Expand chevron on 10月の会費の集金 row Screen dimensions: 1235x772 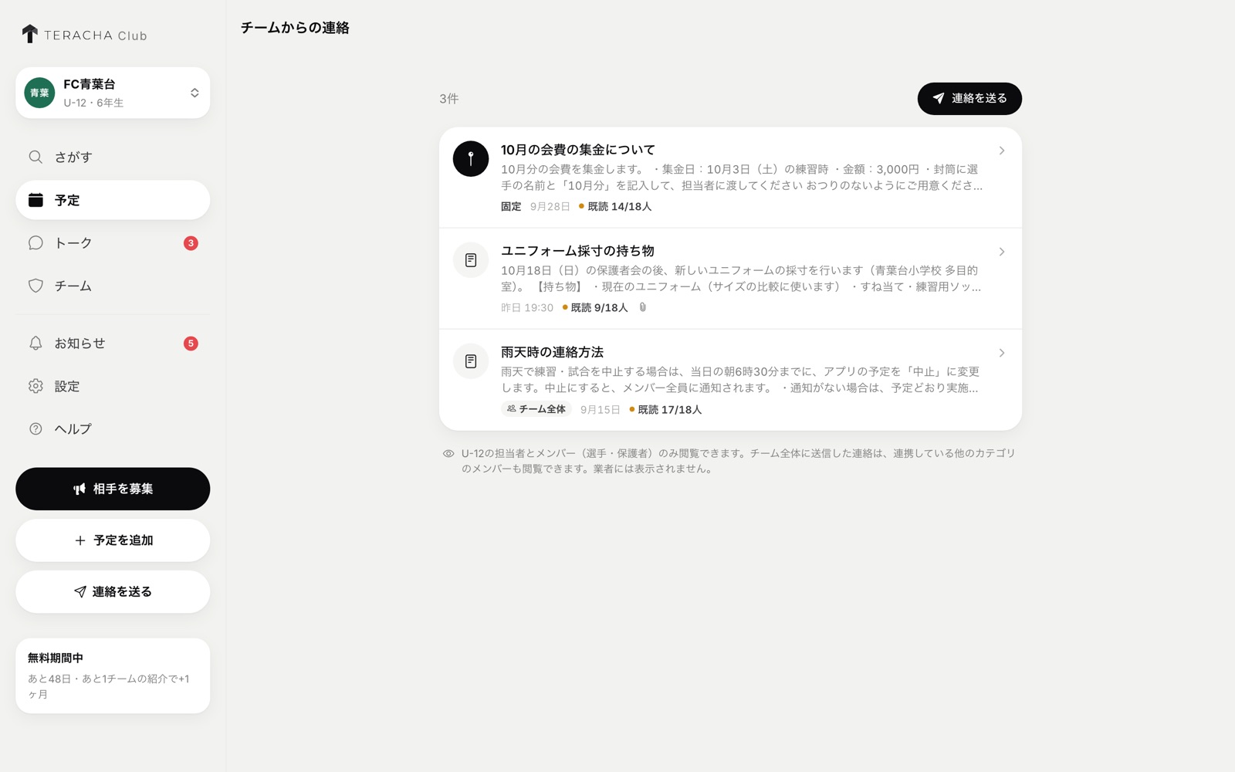[1001, 151]
